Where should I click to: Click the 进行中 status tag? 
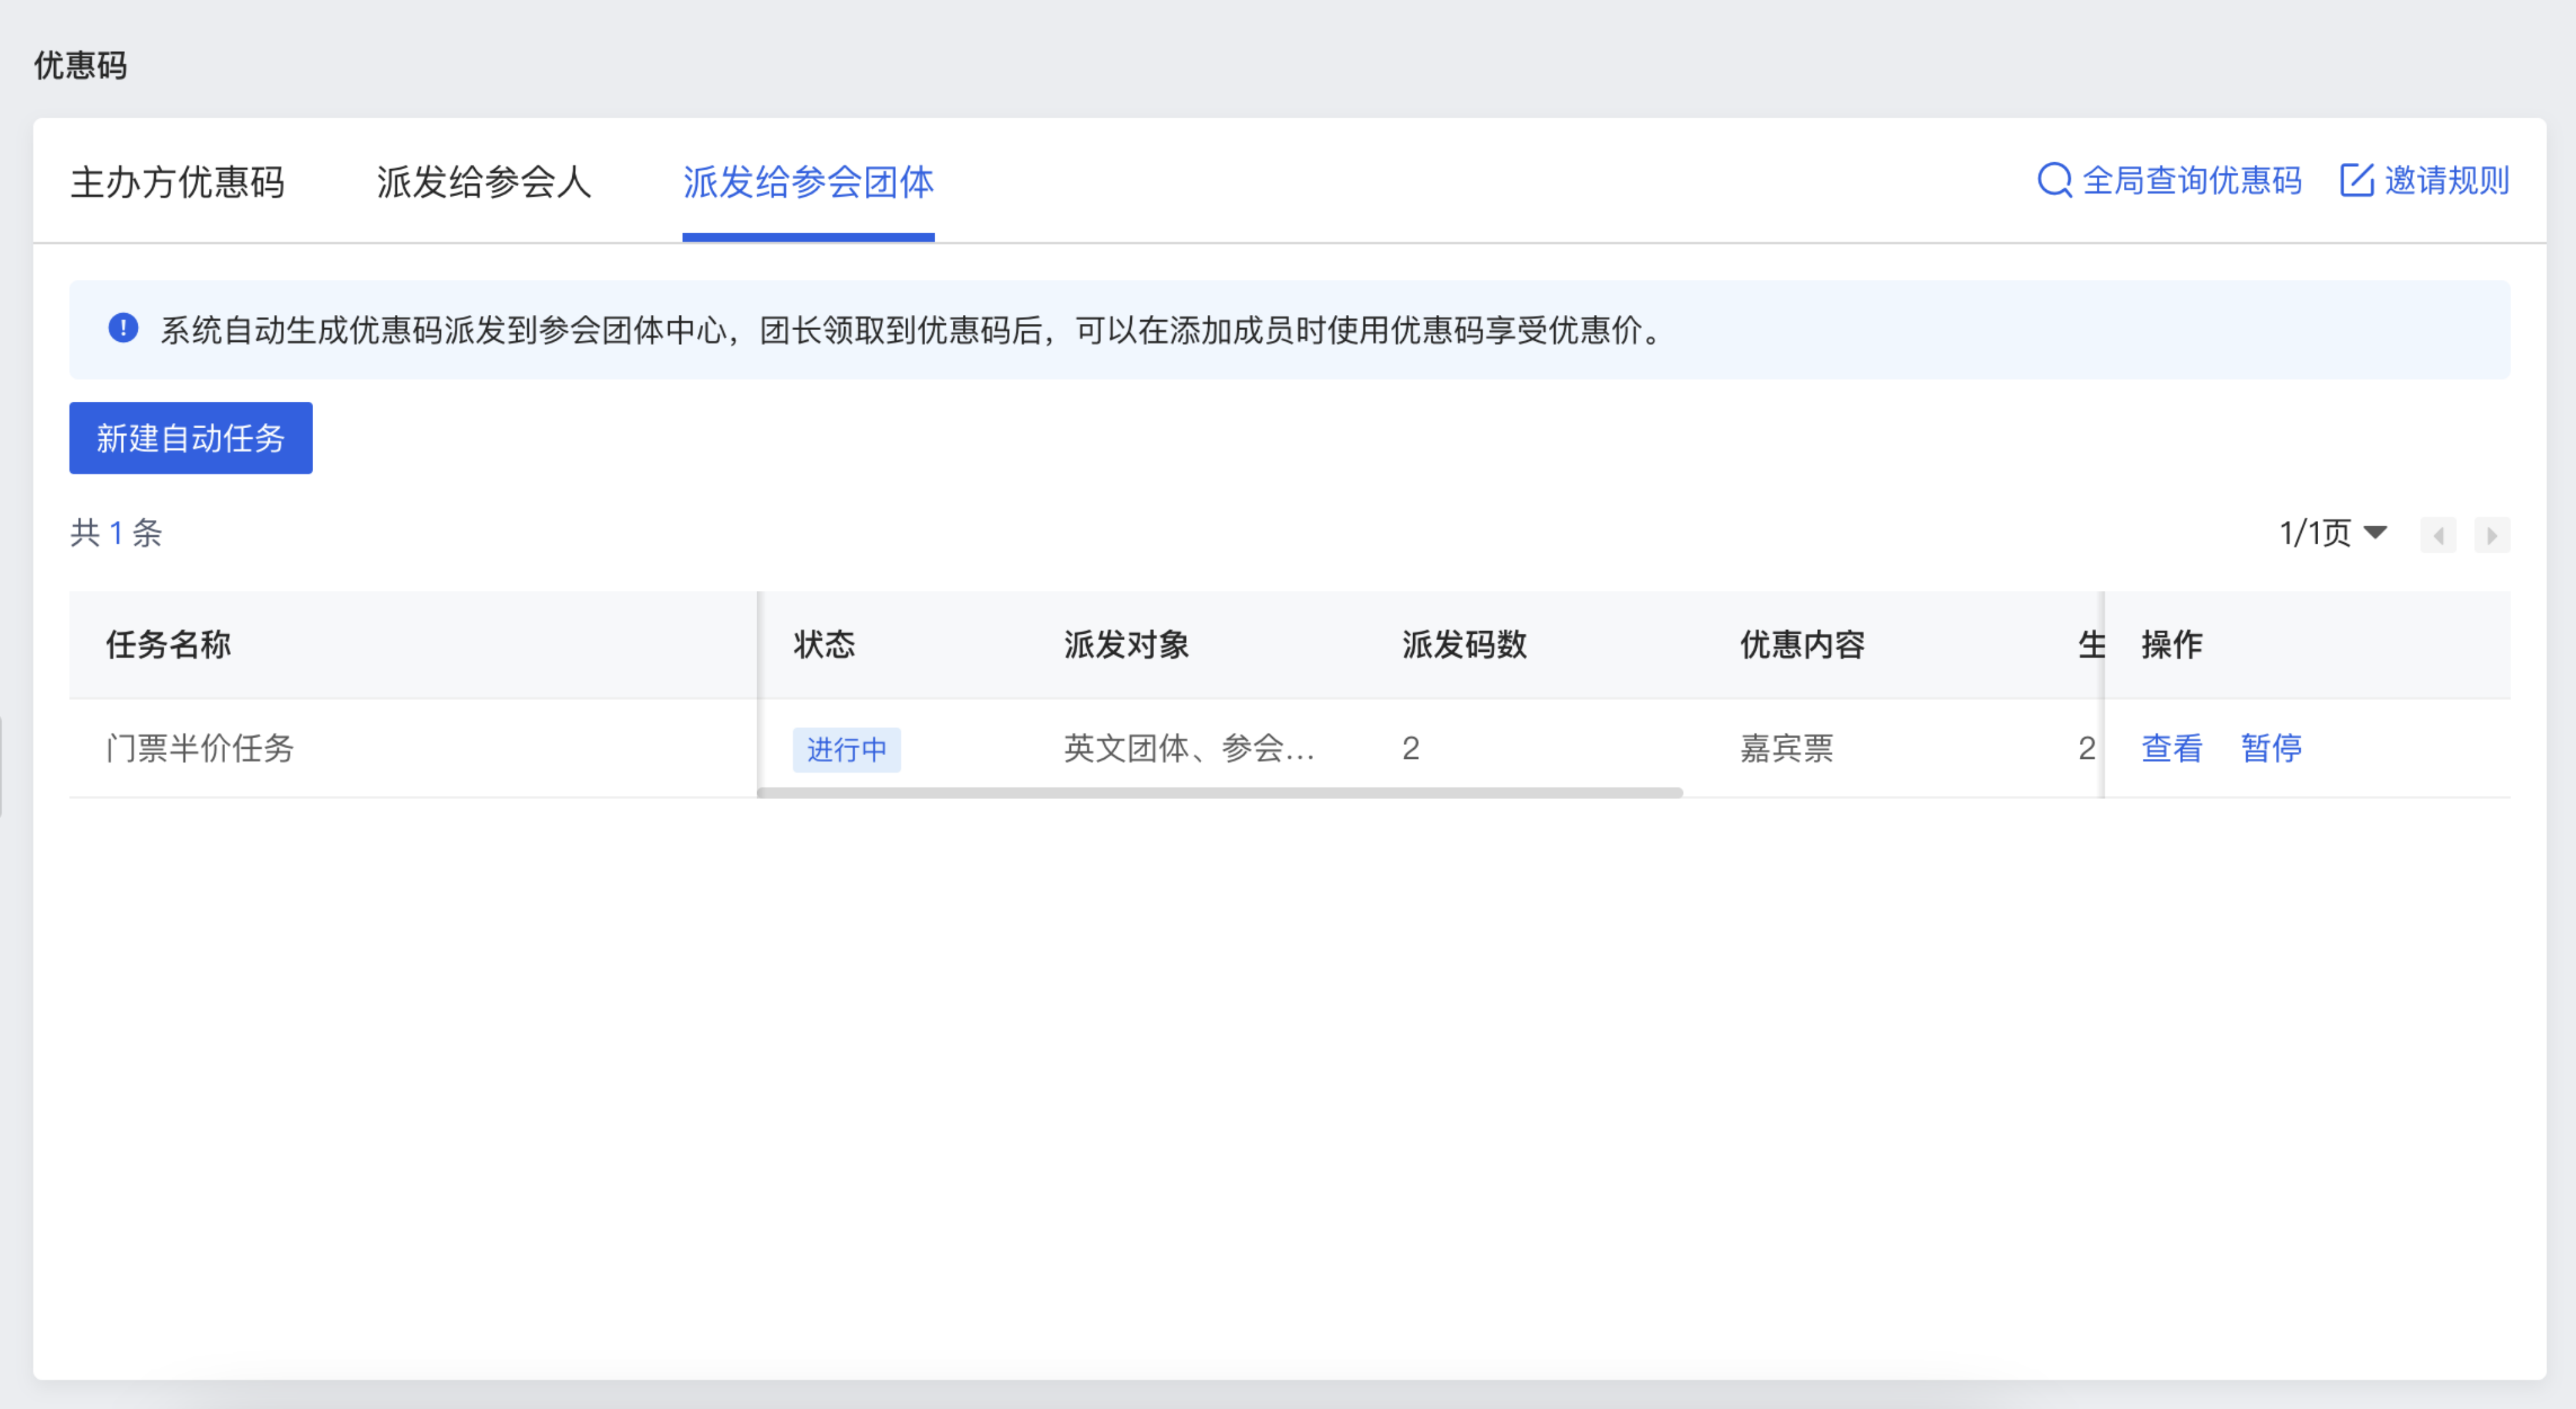[x=846, y=750]
